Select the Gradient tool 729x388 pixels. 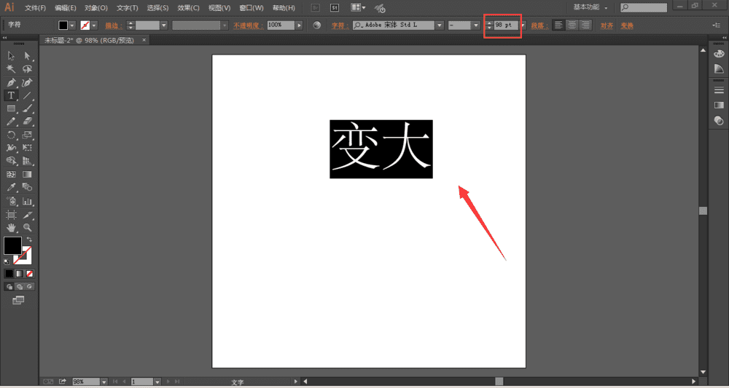pyautogui.click(x=28, y=175)
